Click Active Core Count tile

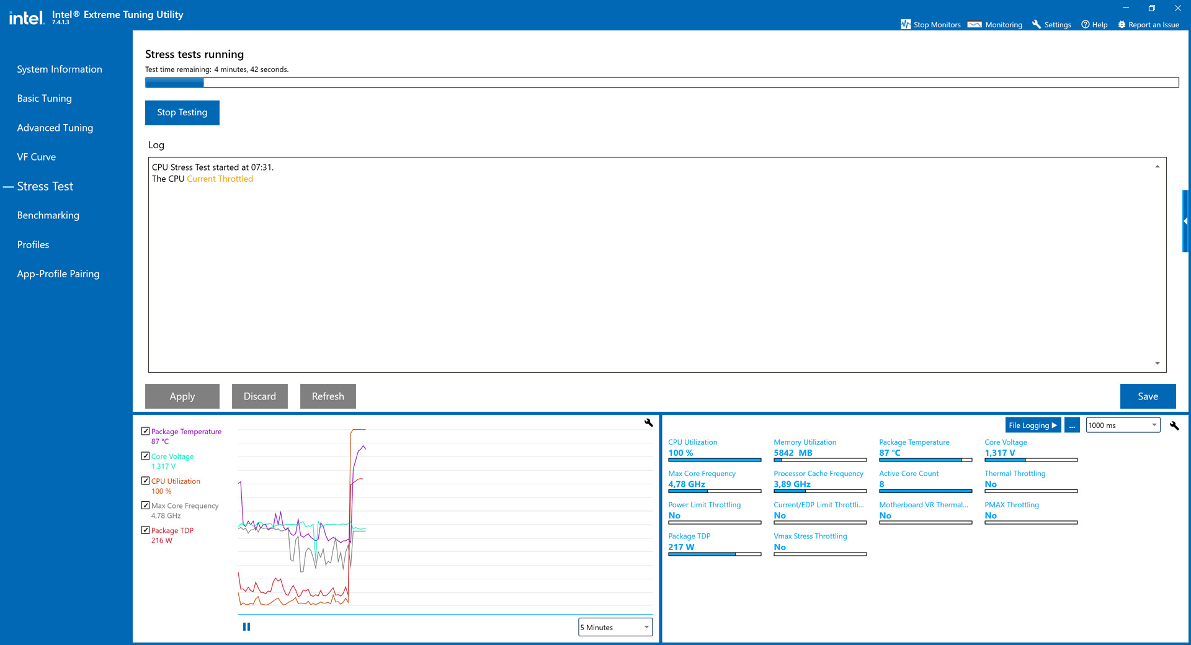click(x=926, y=482)
